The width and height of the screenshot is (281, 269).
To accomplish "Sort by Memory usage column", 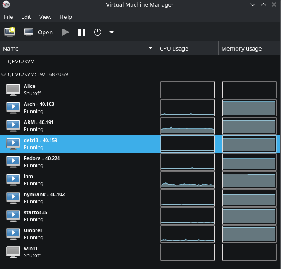I will coord(249,48).
